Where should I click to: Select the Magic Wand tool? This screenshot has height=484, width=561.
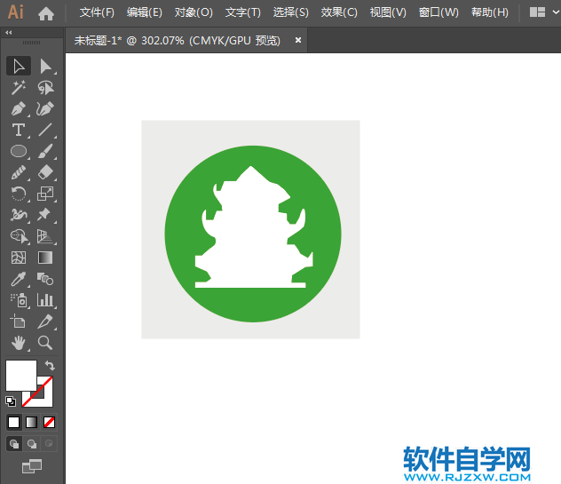coord(19,87)
